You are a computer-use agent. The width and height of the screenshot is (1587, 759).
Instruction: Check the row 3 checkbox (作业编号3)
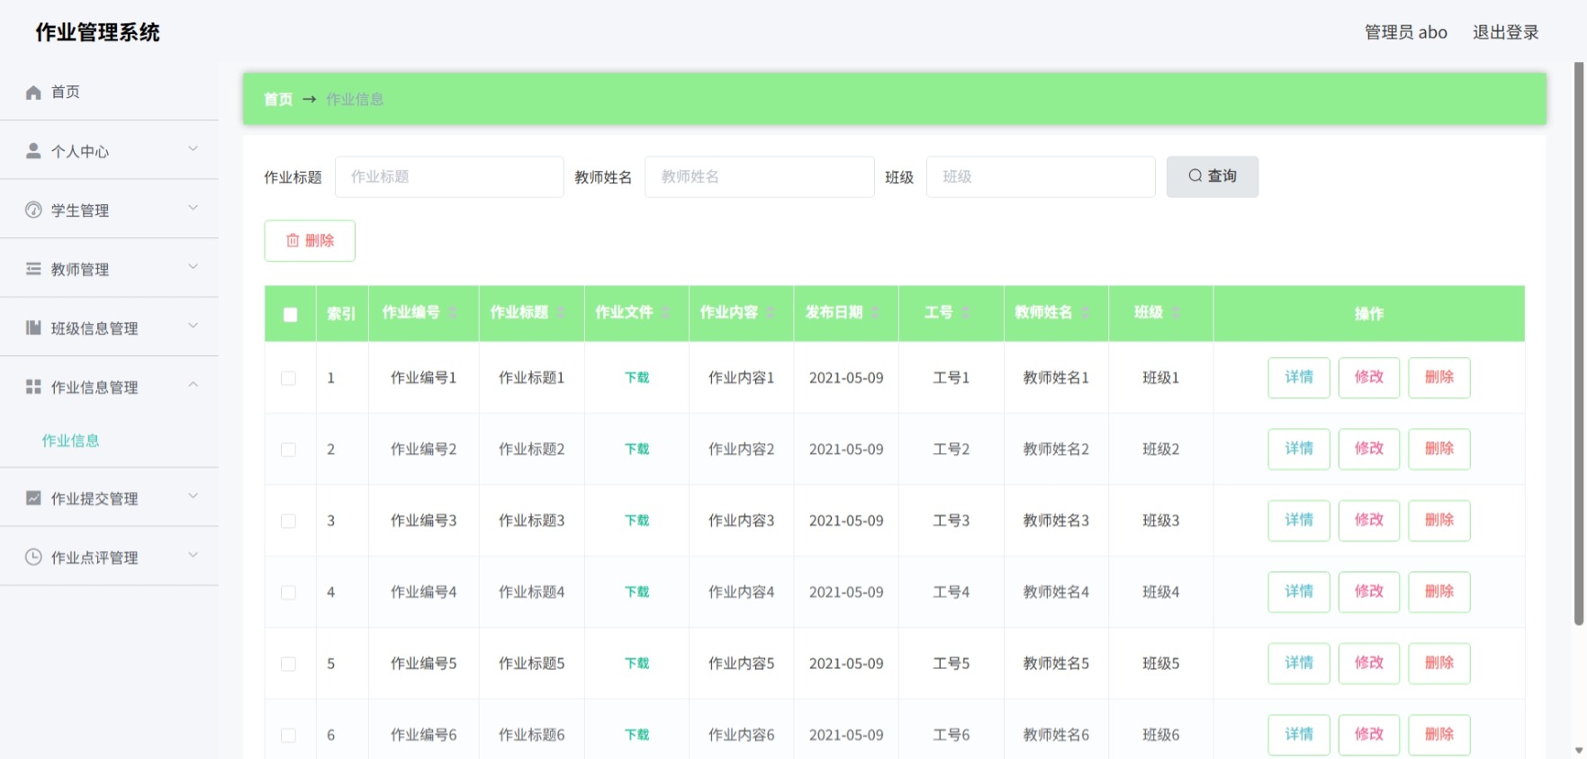(x=288, y=522)
